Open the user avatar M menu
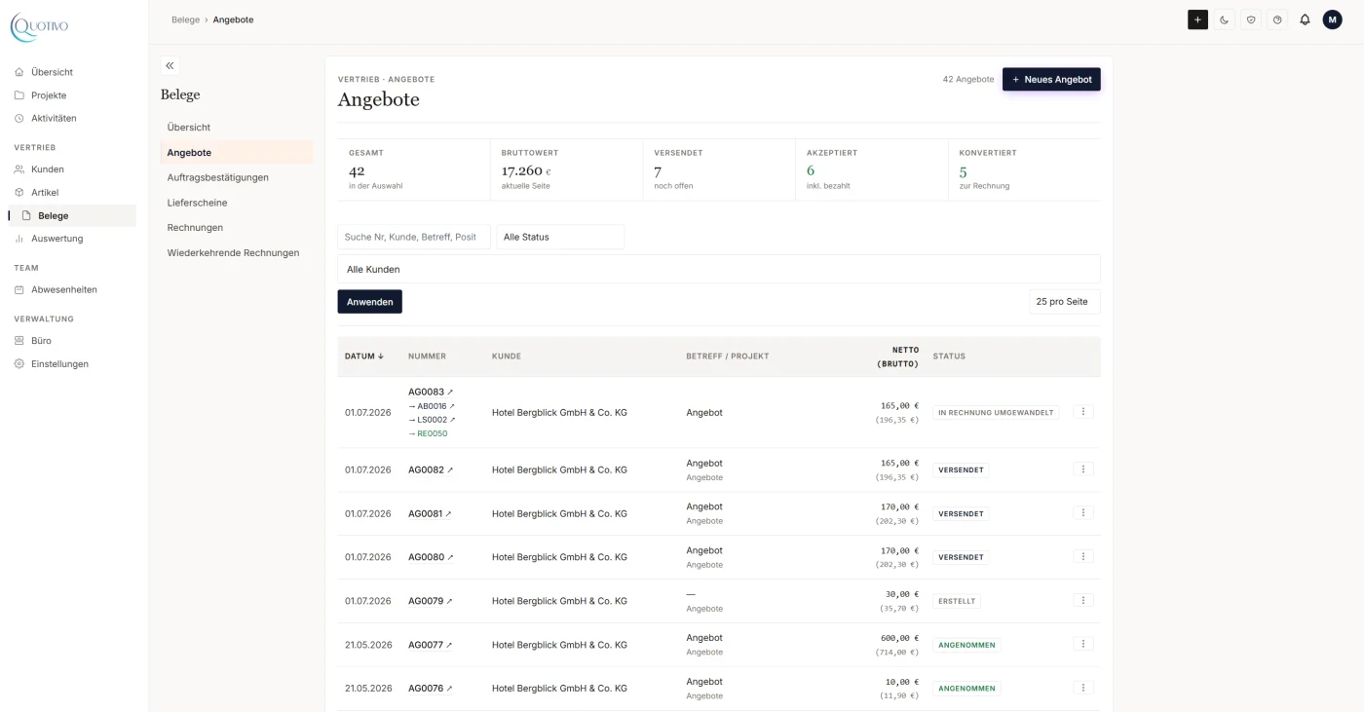This screenshot has width=1364, height=712. (1332, 19)
